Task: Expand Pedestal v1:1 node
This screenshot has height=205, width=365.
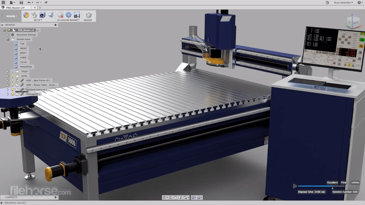Action: [x=8, y=94]
